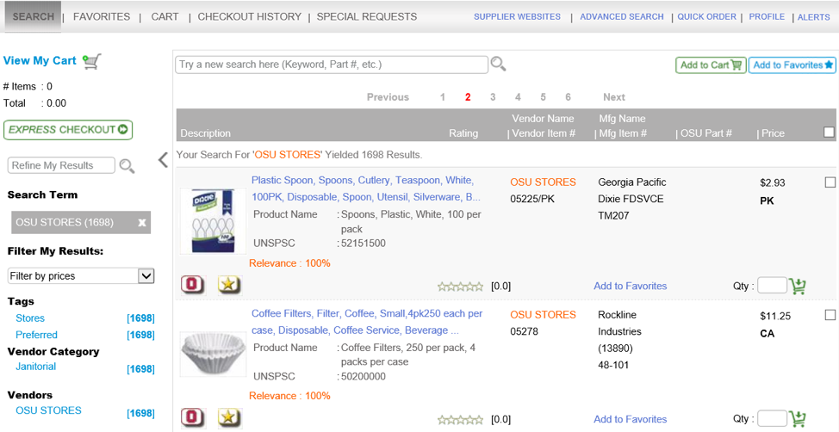Image resolution: width=839 pixels, height=432 pixels.
Task: Focus the Refine My Results field
Action: click(61, 165)
